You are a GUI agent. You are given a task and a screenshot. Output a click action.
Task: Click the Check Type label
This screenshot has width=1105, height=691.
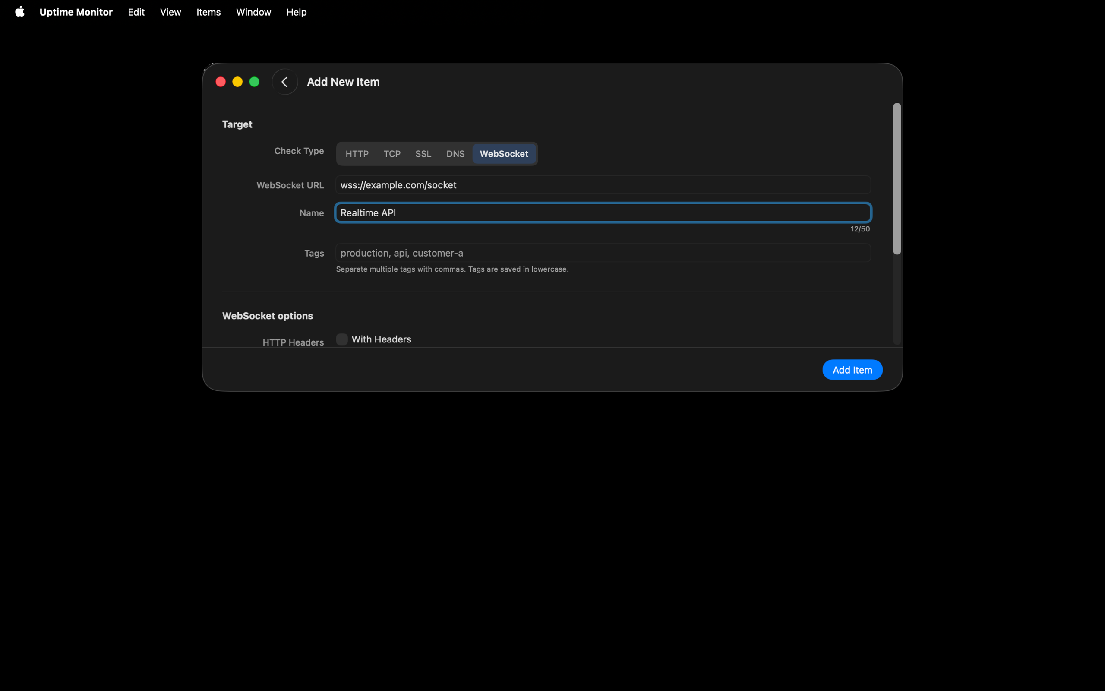click(x=299, y=151)
